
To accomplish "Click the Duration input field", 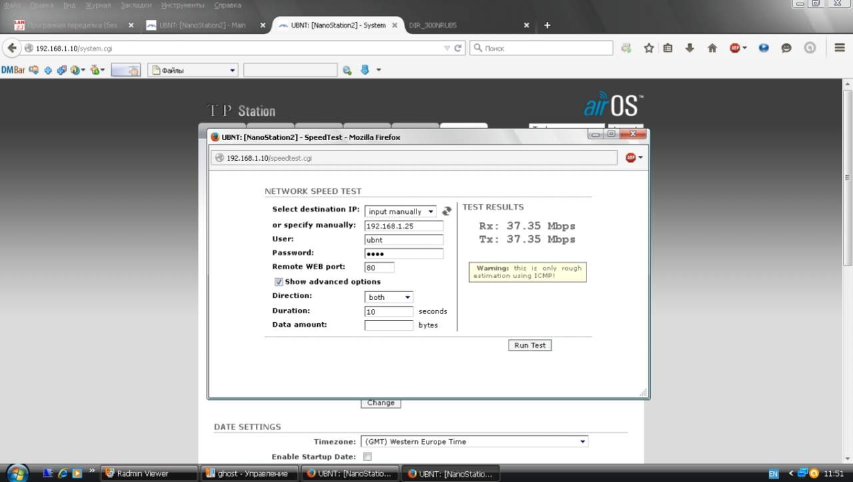I will click(389, 311).
